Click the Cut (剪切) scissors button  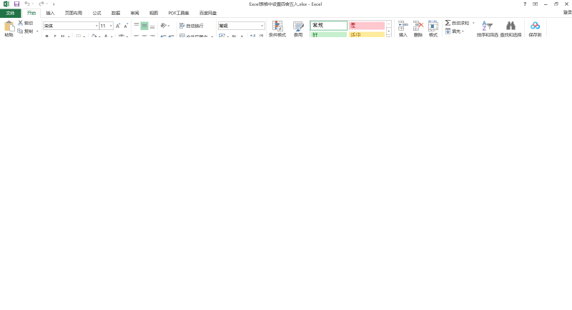(x=26, y=23)
